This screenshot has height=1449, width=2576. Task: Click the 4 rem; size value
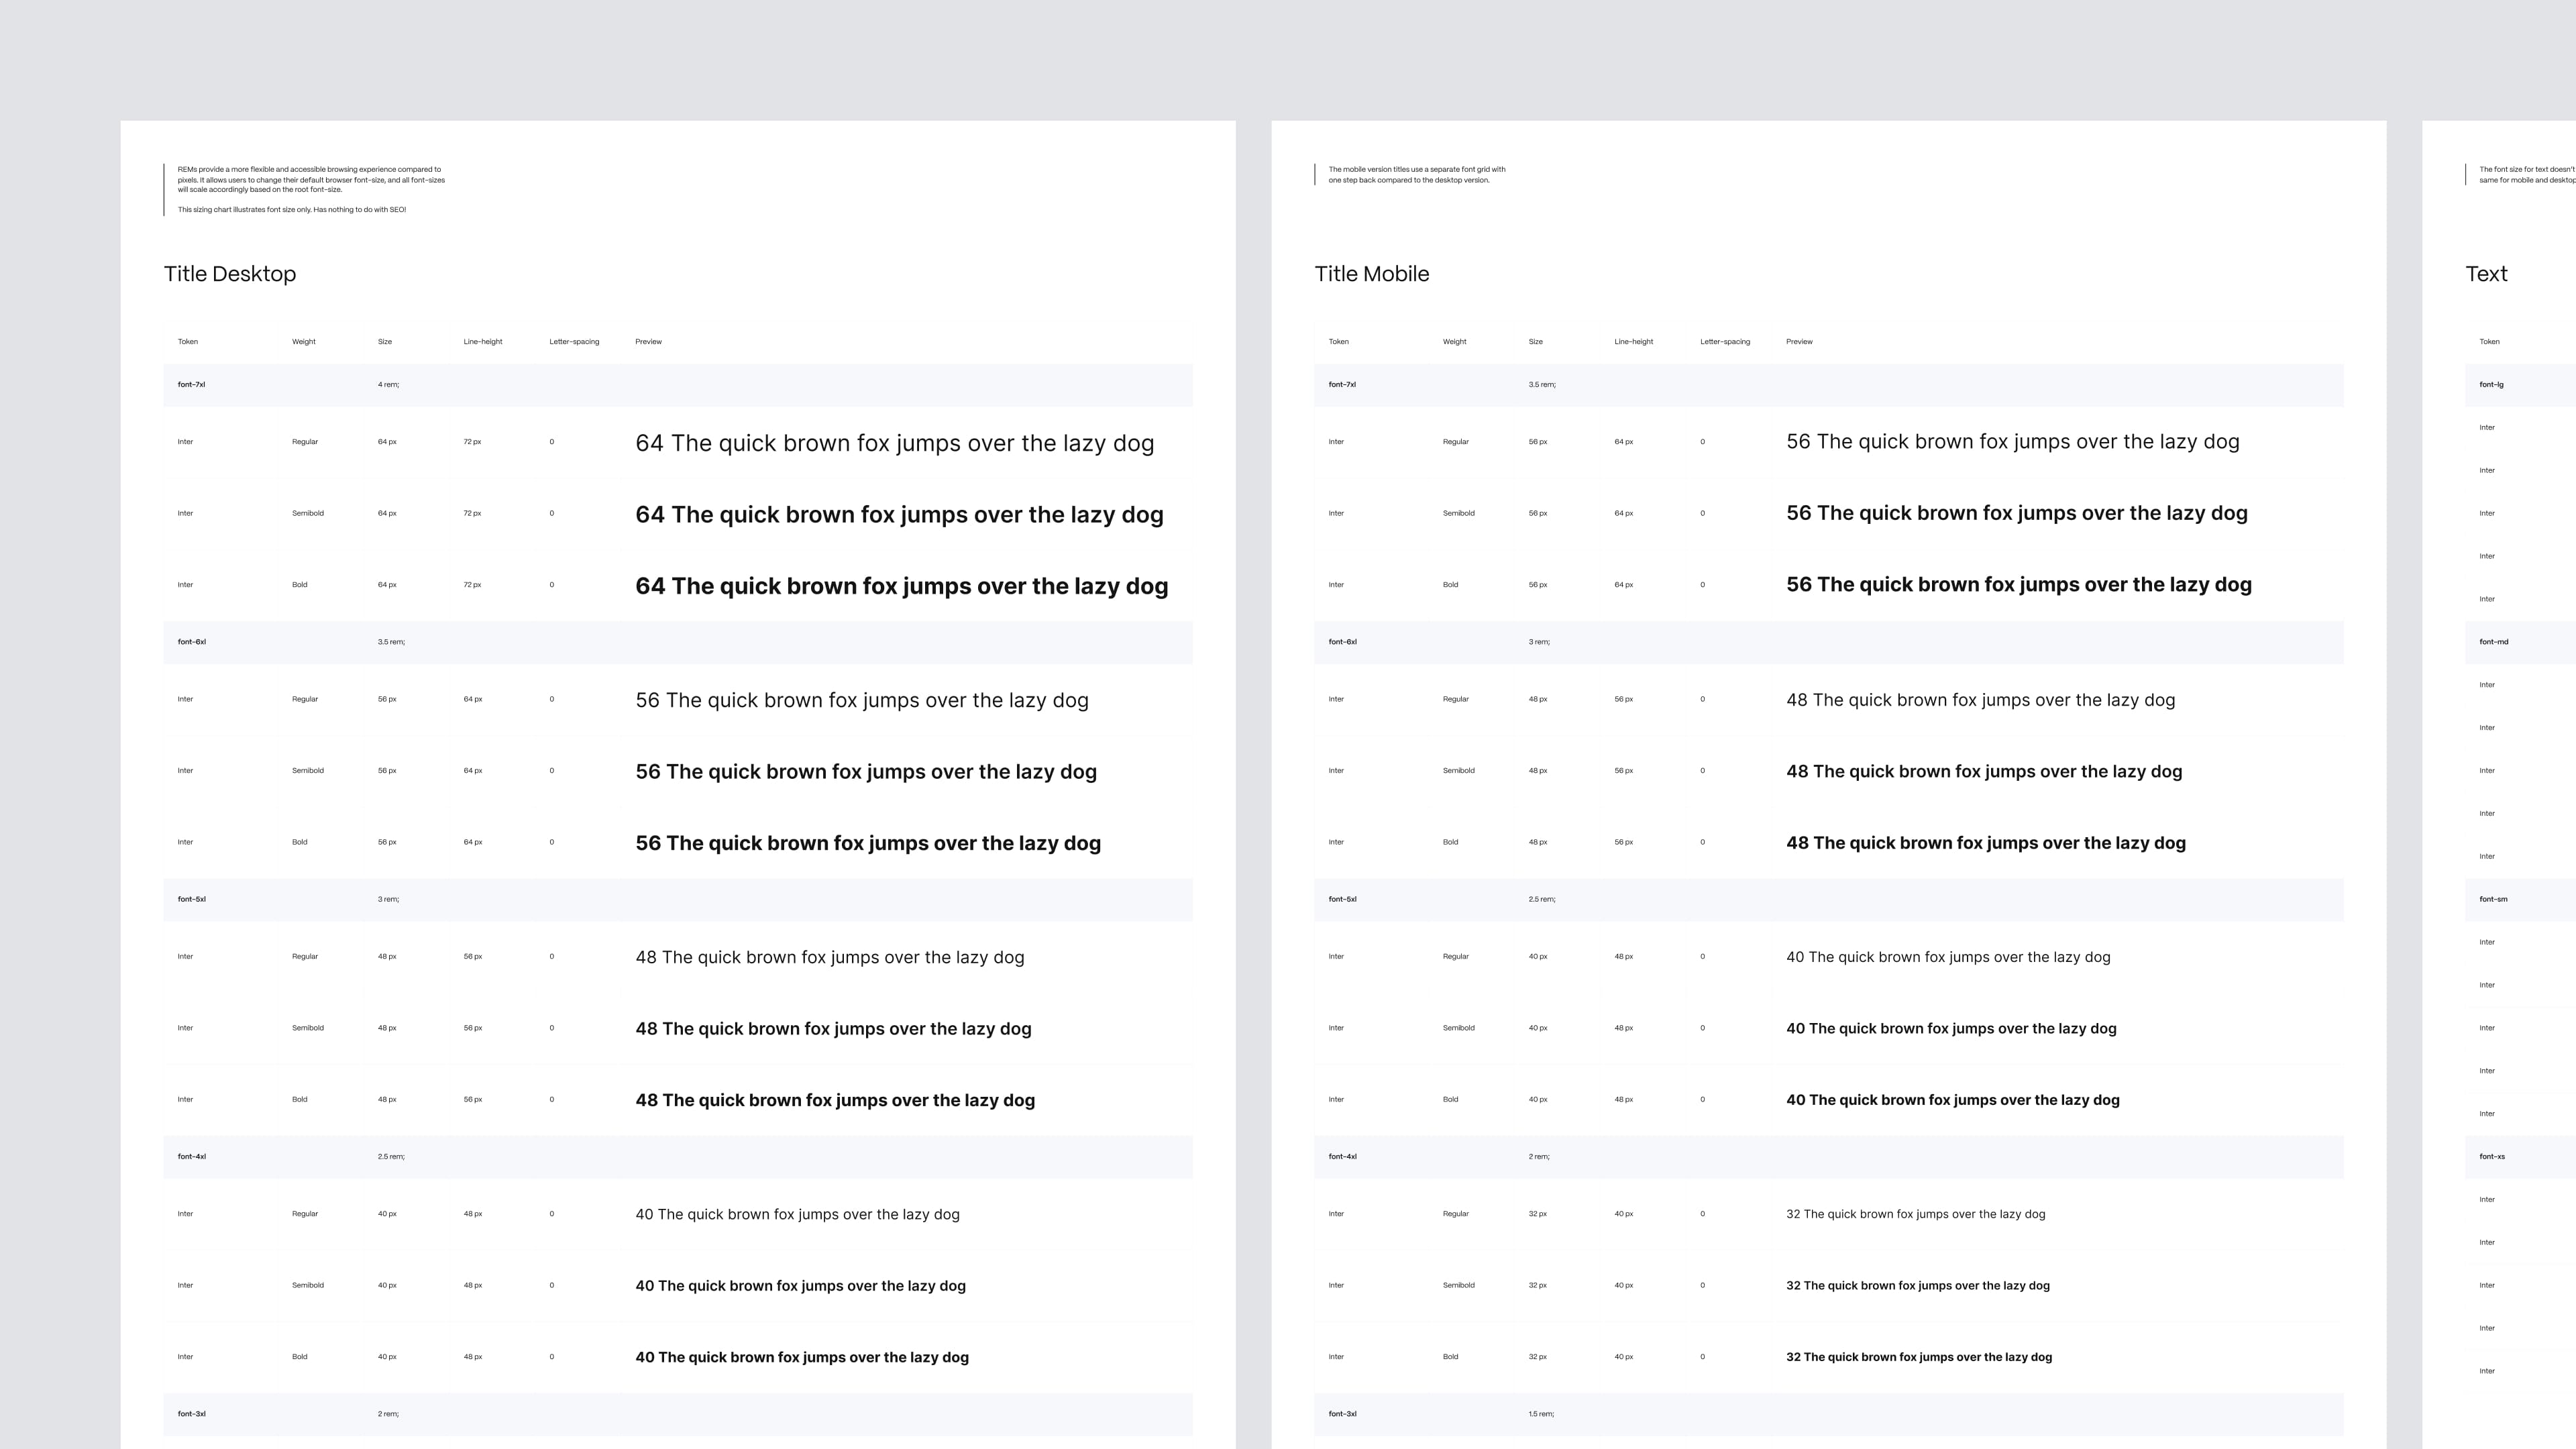point(388,385)
